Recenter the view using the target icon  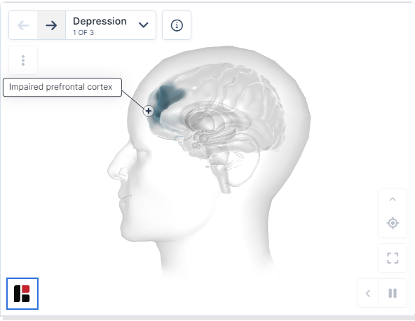[x=393, y=223]
